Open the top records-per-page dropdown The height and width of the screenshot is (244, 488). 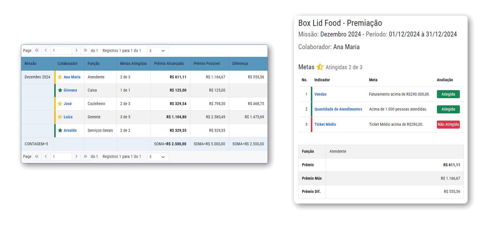click(158, 51)
